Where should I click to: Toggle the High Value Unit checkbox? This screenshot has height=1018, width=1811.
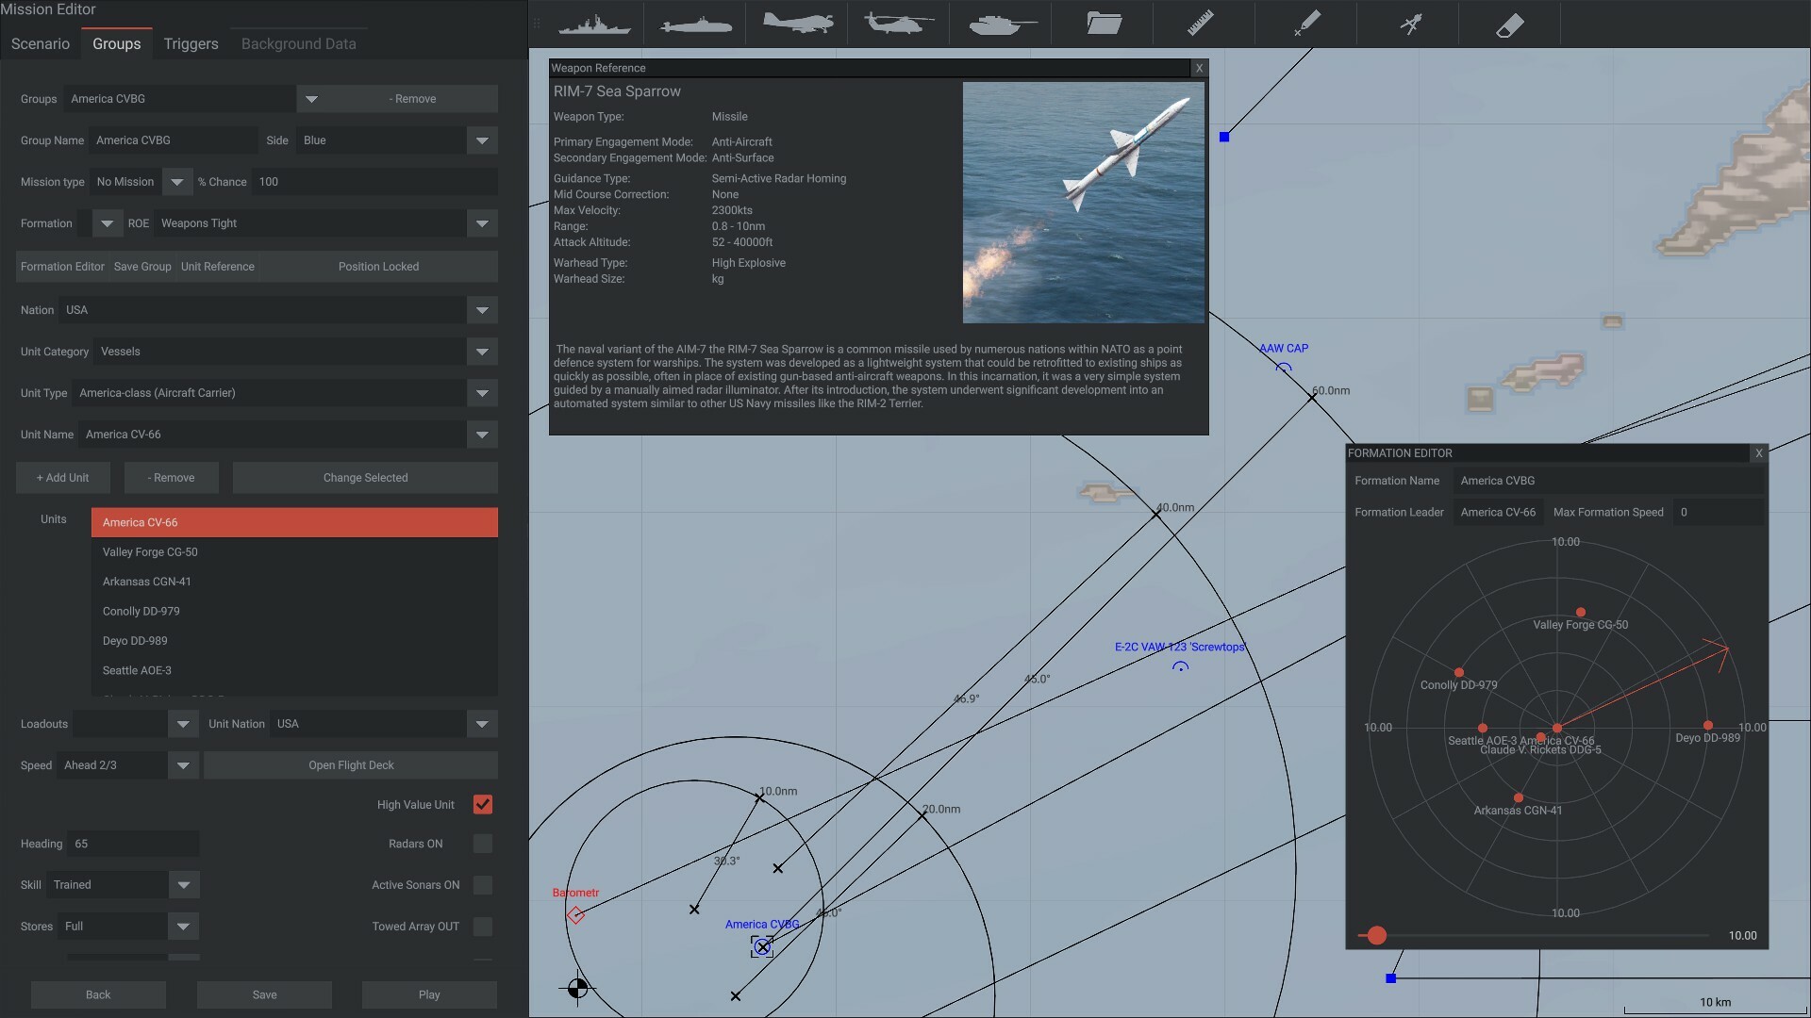click(x=483, y=806)
